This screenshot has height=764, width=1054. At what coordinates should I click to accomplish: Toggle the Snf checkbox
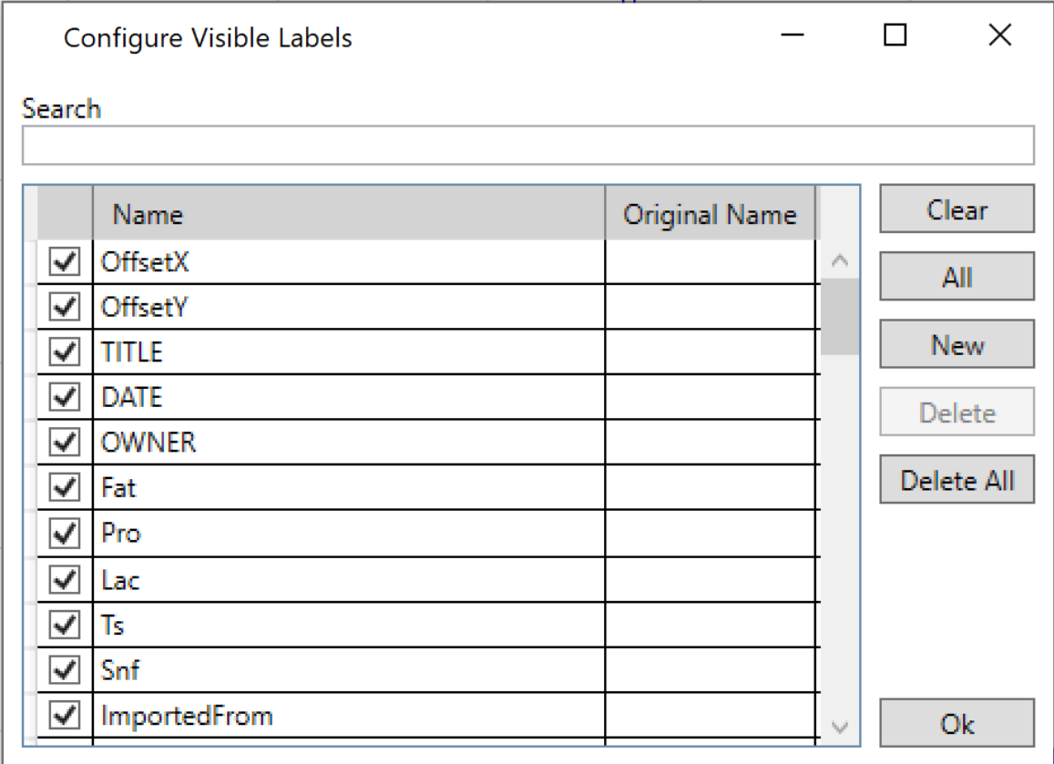pyautogui.click(x=64, y=671)
